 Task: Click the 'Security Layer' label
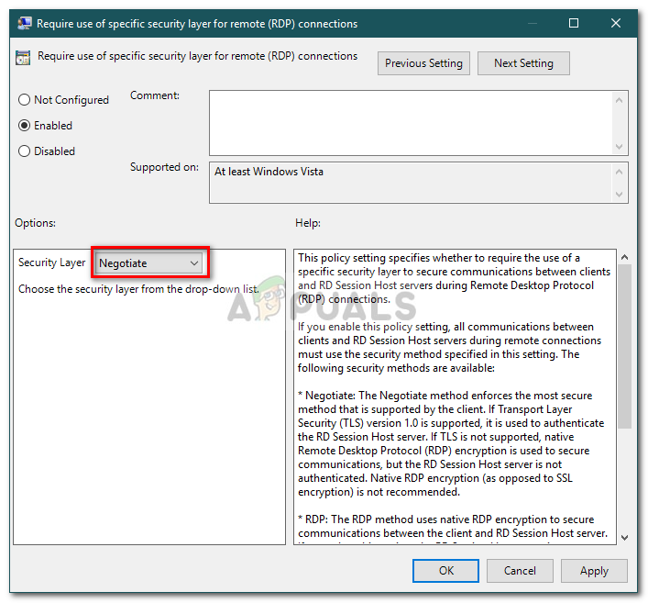click(51, 262)
